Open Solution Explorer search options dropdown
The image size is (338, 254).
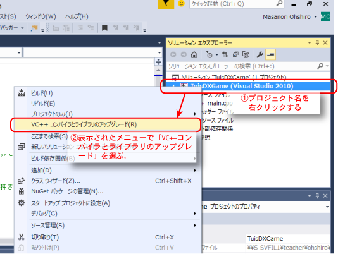pos(327,66)
